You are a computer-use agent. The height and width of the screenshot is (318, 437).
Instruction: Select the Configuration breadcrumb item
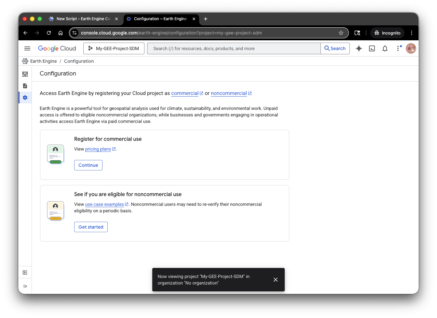pos(79,61)
